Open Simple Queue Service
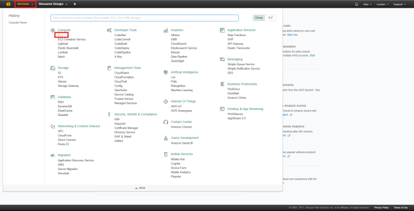Image resolution: width=414 pixels, height=211 pixels. coord(241,64)
